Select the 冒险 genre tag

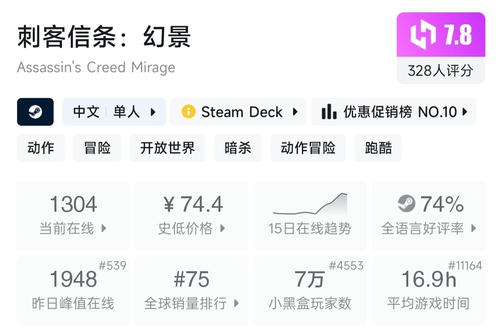[x=97, y=148]
